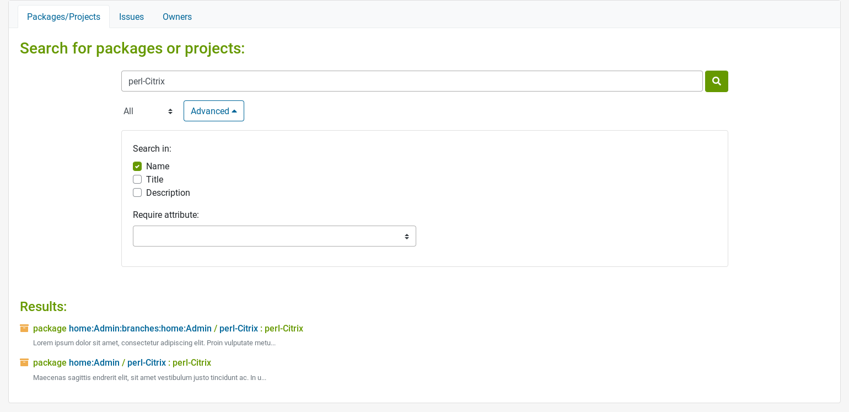The height and width of the screenshot is (412, 849).
Task: Select the Packages/Projects tab
Action: 63,17
